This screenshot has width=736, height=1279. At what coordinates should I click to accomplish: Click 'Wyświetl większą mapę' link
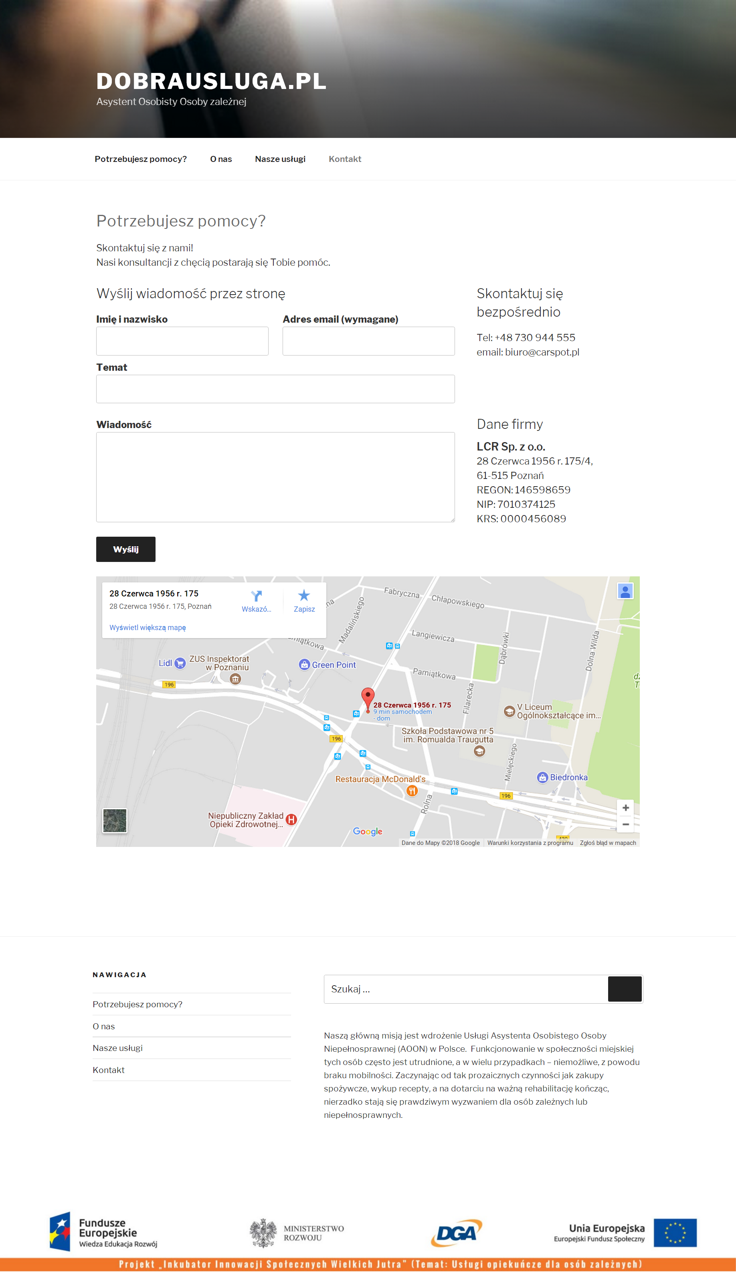[x=148, y=628]
